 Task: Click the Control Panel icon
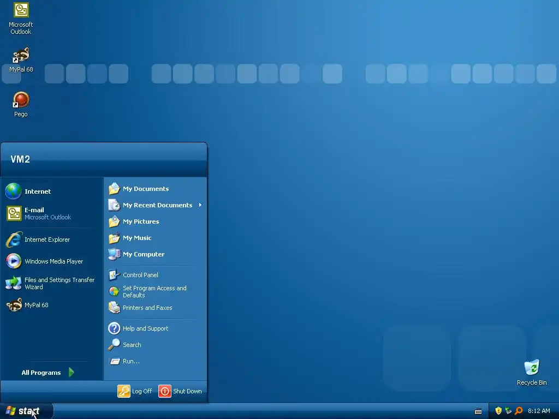click(114, 275)
